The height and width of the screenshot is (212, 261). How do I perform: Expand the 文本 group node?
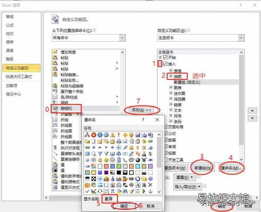coord(171,110)
